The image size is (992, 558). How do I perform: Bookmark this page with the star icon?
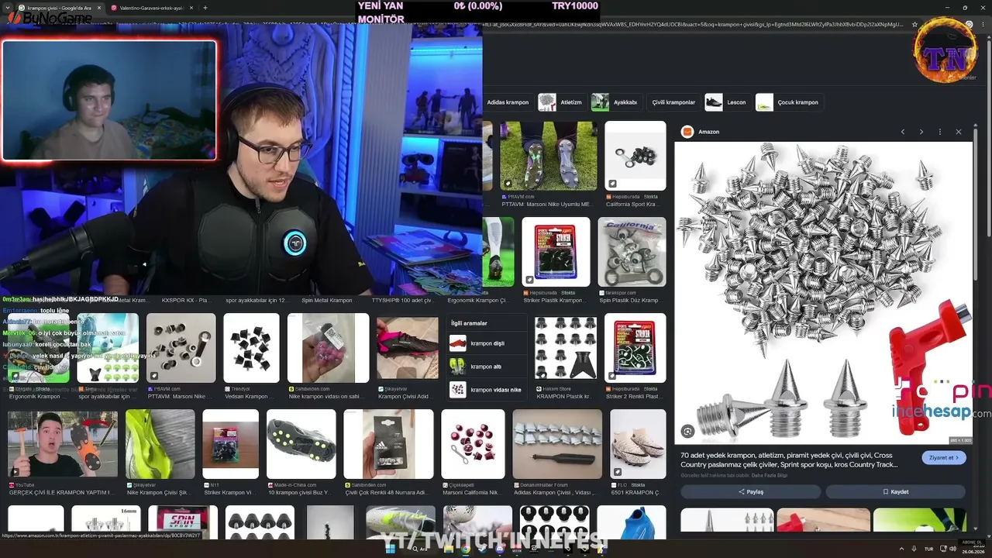pos(915,25)
